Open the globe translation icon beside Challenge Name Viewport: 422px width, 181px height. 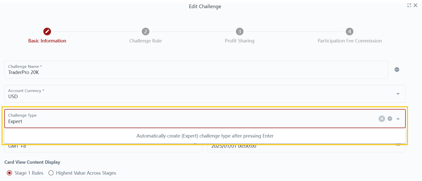(x=397, y=70)
